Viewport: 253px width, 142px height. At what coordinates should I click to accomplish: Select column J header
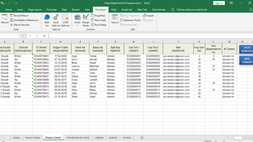pyautogui.click(x=178, y=42)
